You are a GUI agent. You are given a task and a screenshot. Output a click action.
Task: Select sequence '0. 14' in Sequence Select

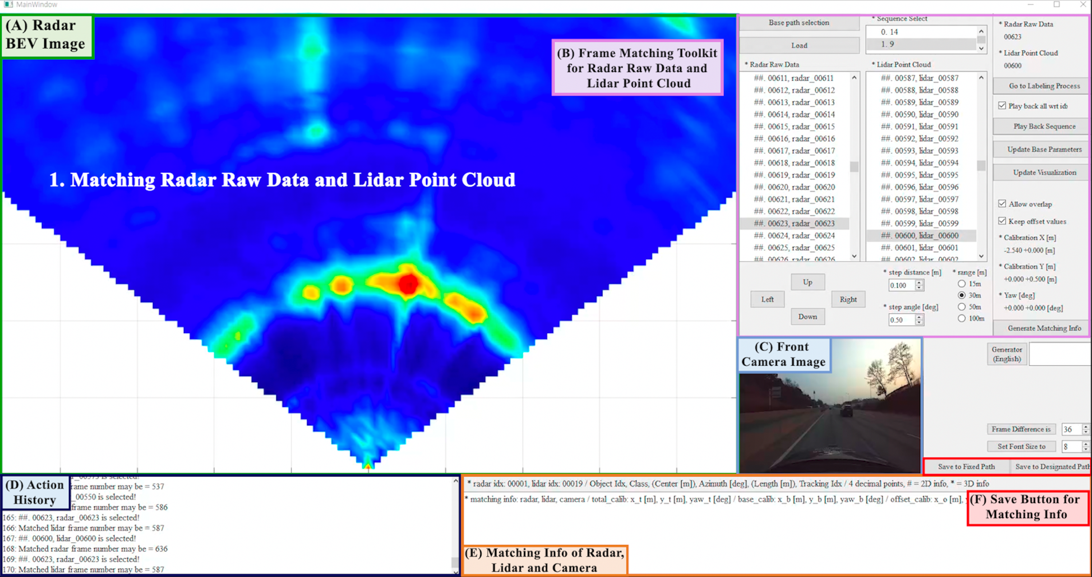click(x=921, y=32)
